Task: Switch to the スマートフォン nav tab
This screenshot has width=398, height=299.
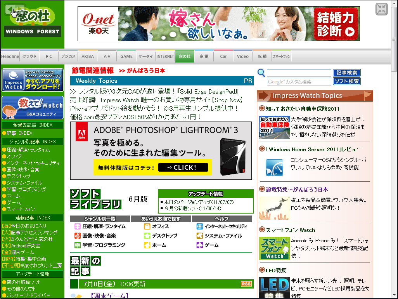Action: click(282, 56)
